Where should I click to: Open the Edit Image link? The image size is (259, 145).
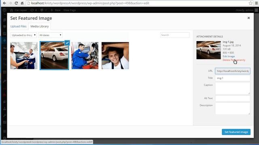229,56
